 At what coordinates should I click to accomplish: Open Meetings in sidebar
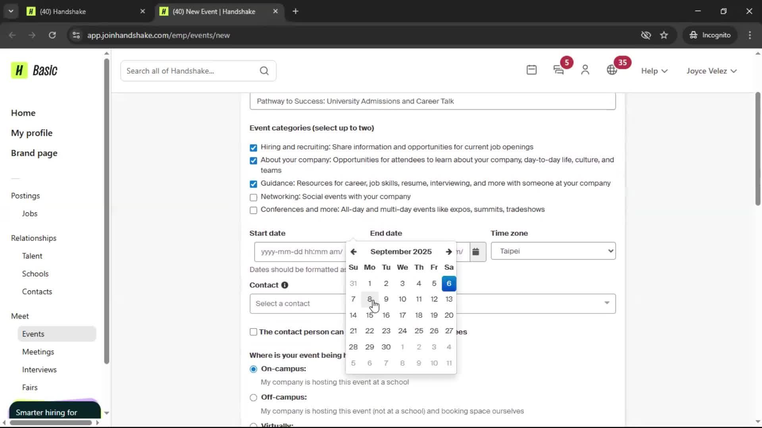[x=38, y=352]
